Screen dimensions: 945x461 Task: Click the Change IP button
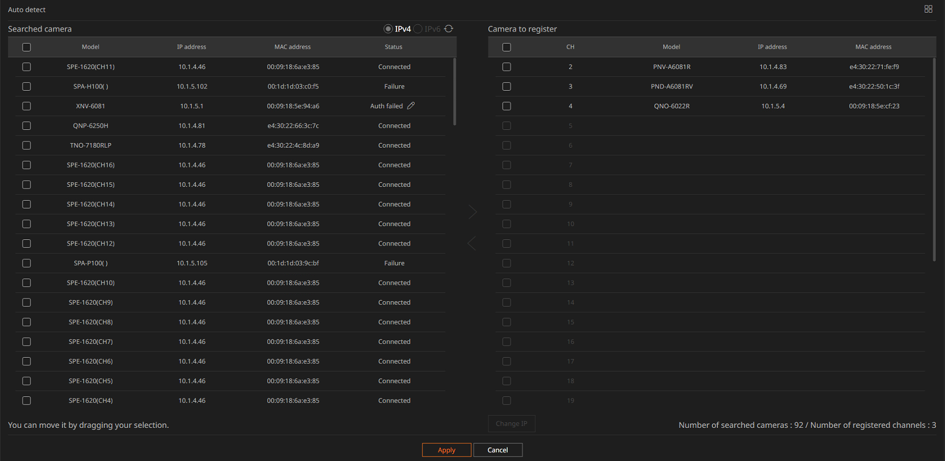click(512, 423)
